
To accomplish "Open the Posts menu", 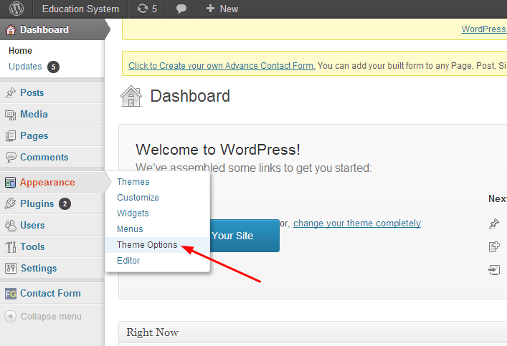I will [x=52, y=92].
